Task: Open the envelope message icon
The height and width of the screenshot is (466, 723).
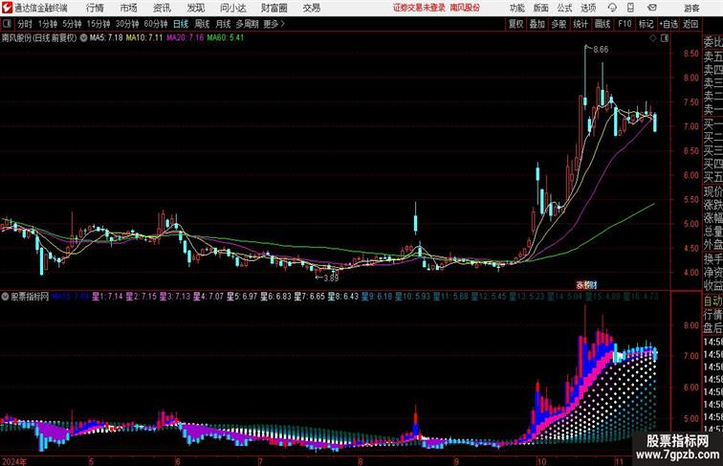Action: tap(652, 8)
